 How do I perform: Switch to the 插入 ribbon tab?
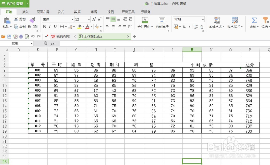tap(25, 12)
